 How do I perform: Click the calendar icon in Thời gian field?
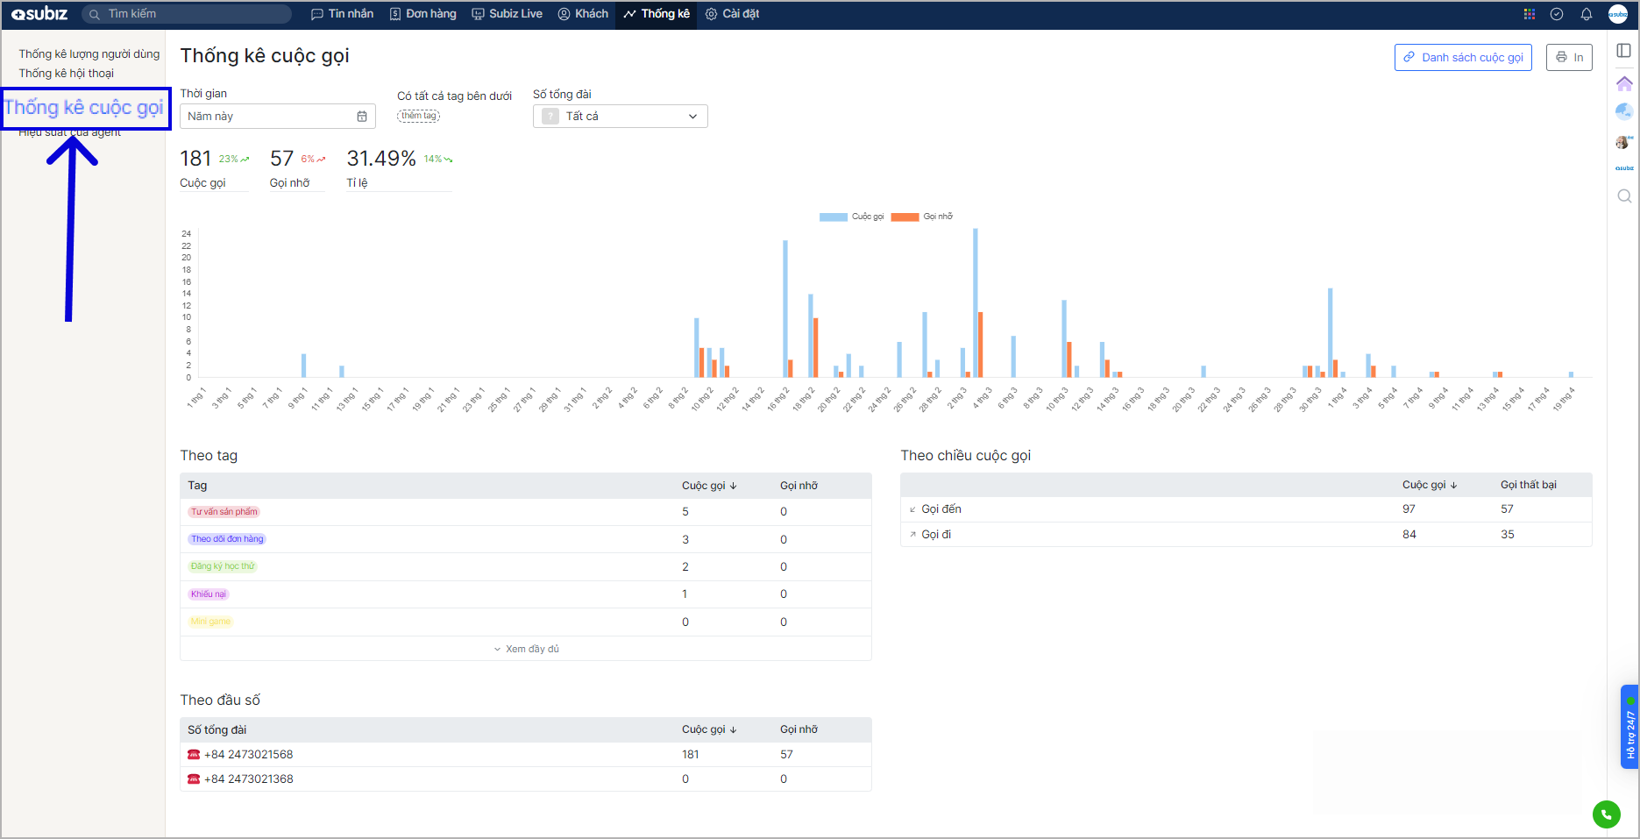click(362, 117)
